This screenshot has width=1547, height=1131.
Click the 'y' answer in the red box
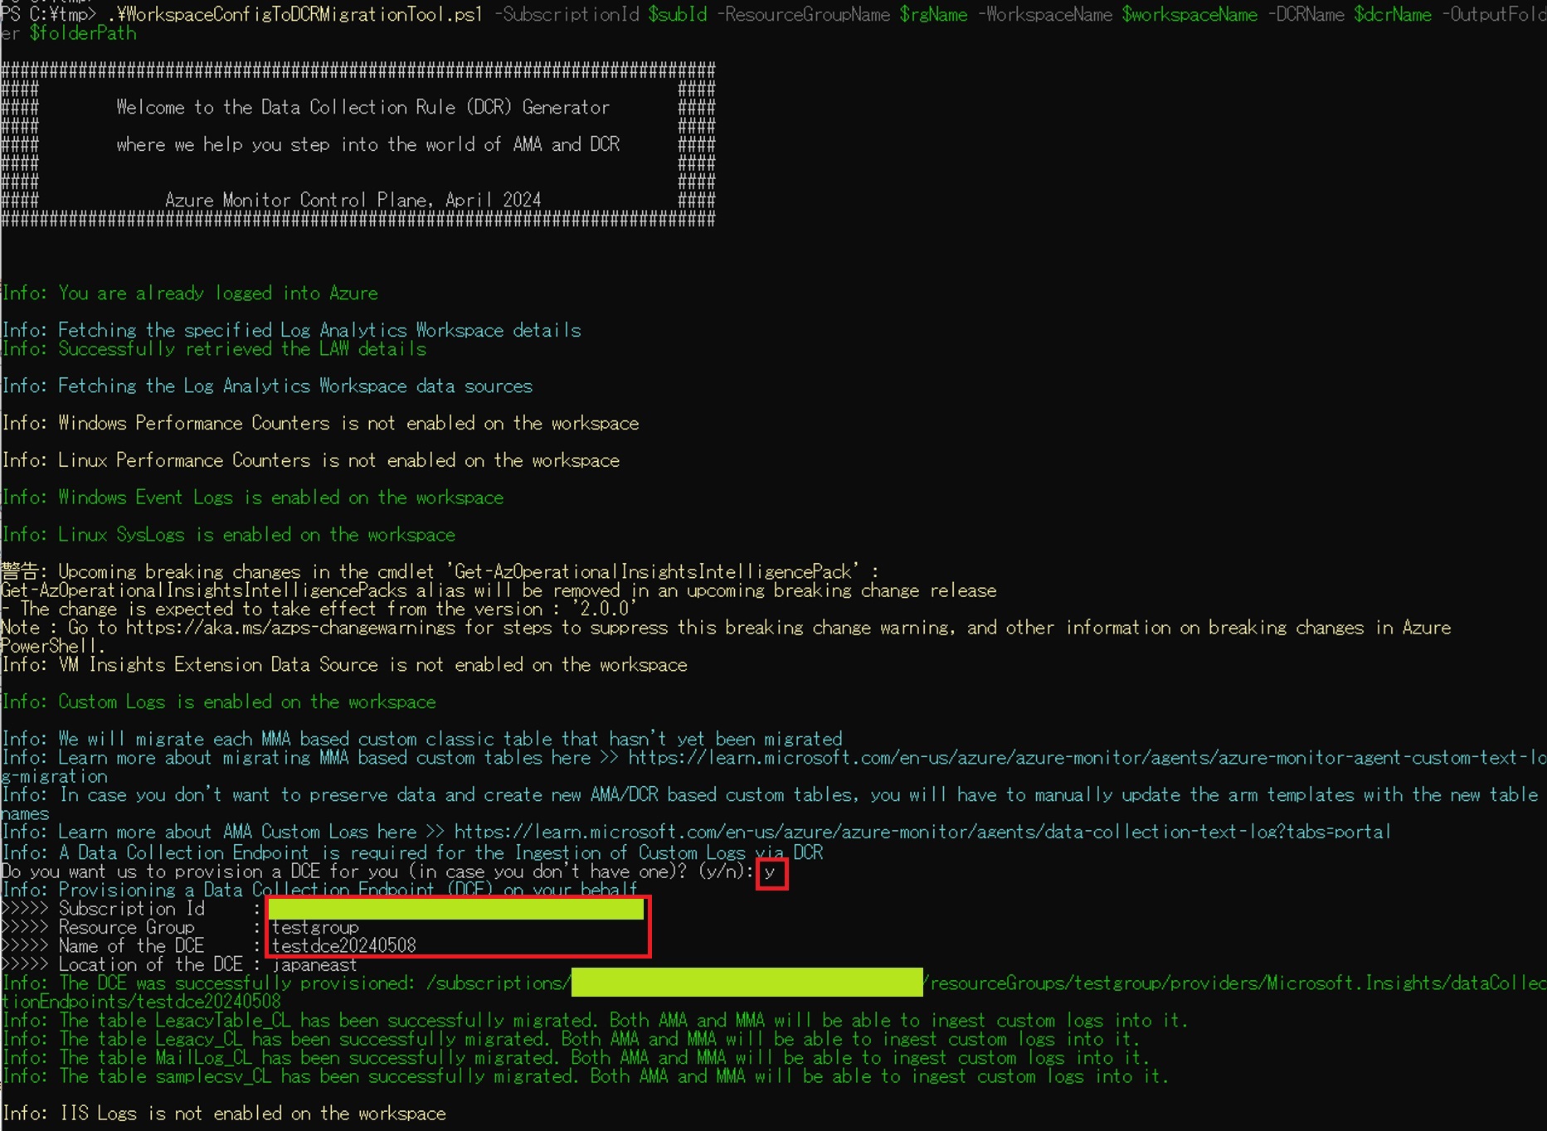[x=771, y=872]
